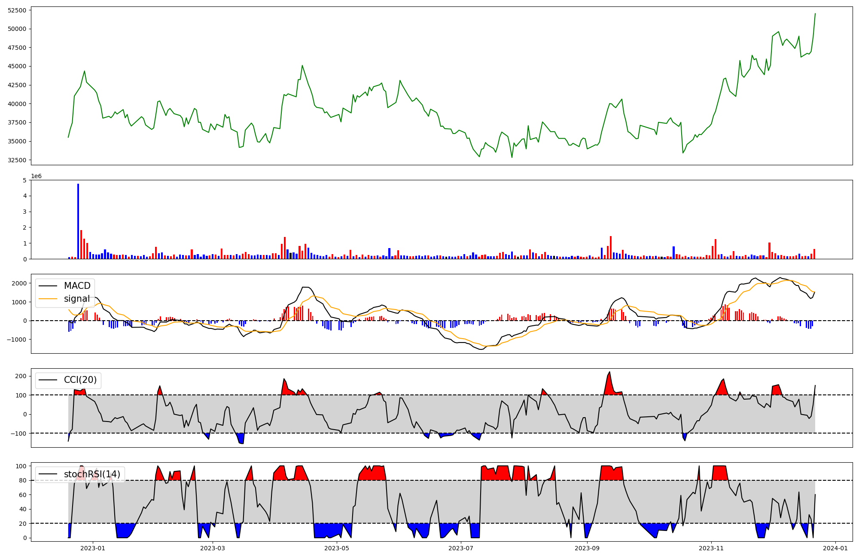Screen dimensions: 859x558
Task: Click the final peak of the green price line
Action: coord(815,14)
